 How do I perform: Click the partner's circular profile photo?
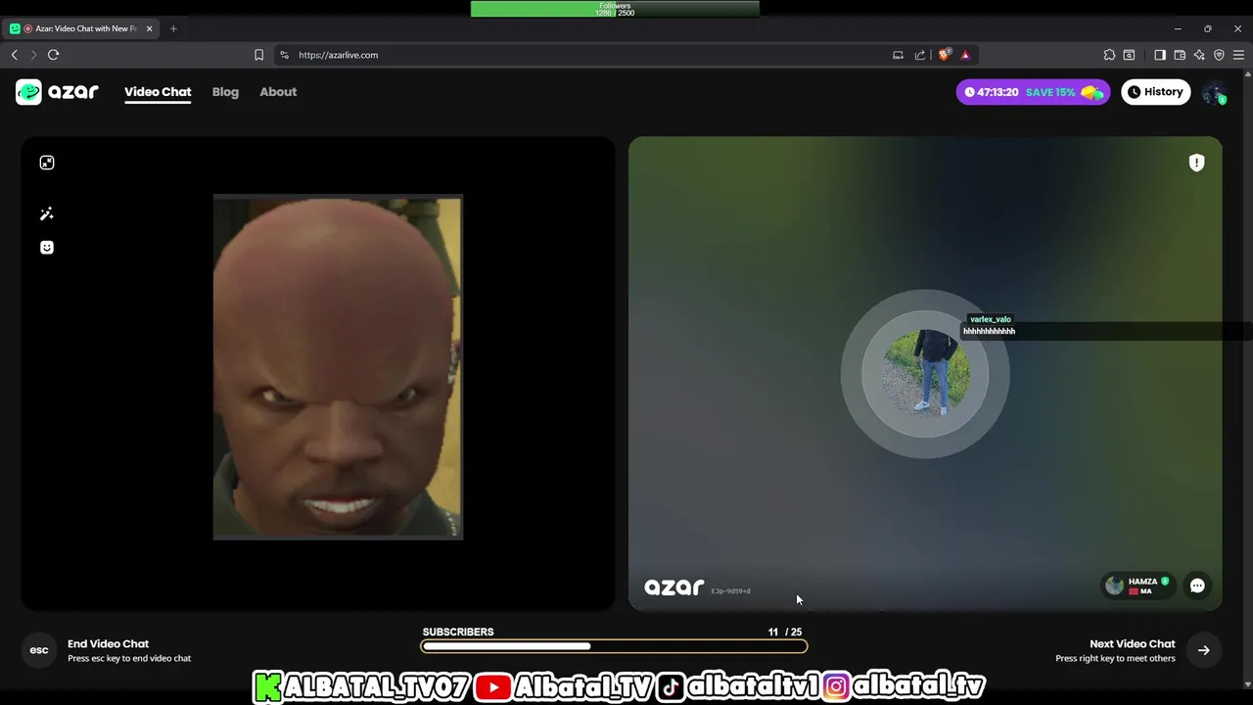tap(925, 373)
